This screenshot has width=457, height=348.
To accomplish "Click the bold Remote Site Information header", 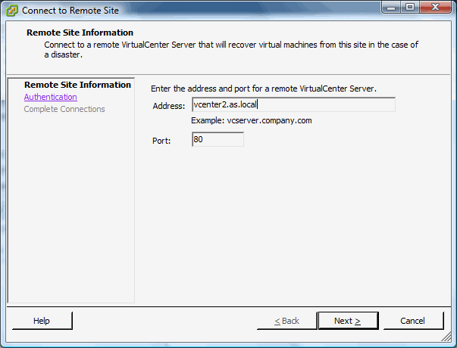I will (x=80, y=33).
